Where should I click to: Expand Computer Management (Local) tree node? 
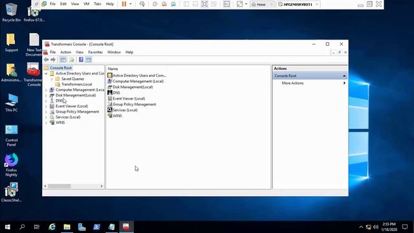pos(46,90)
